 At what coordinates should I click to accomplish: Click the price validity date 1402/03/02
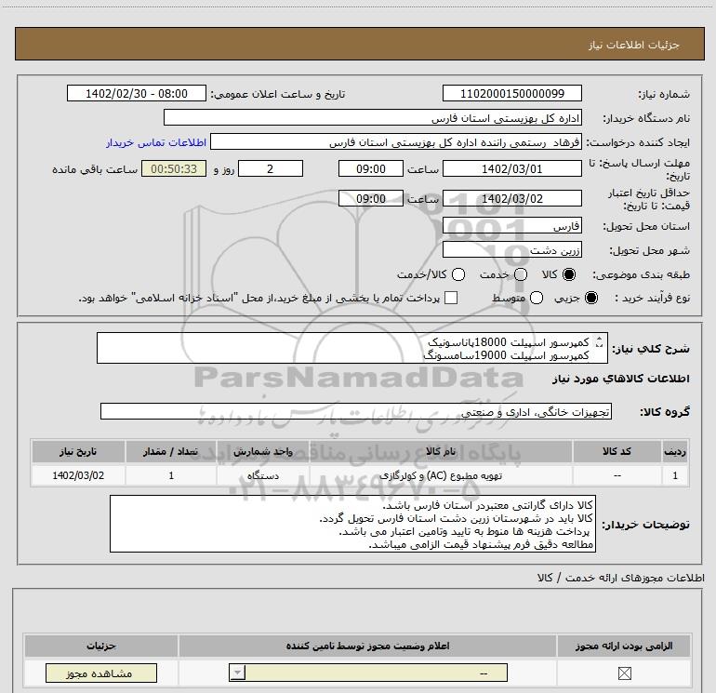click(x=511, y=198)
